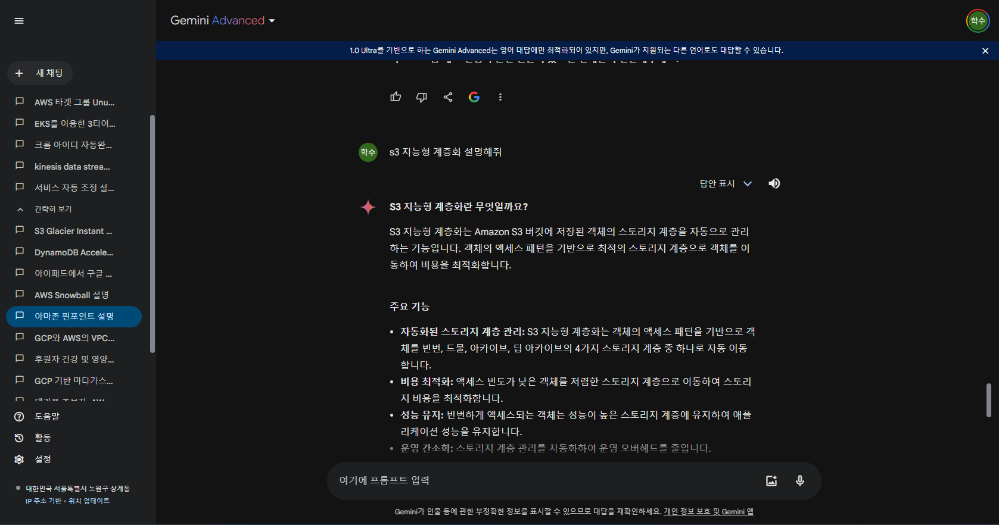
Task: Close the 1.0 Ultra notice banner
Action: [985, 51]
